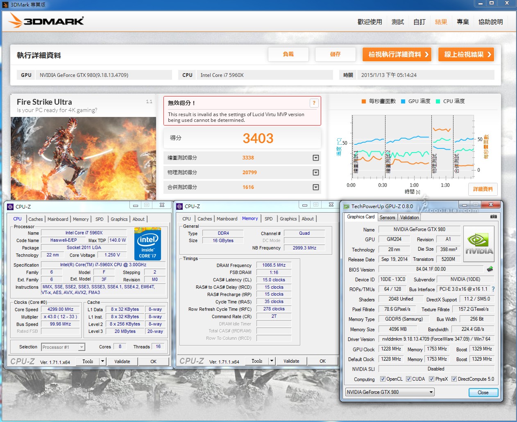Image resolution: width=517 pixels, height=422 pixels.
Task: Click the Core Speed 4299.00 MHz field
Action: click(x=61, y=310)
